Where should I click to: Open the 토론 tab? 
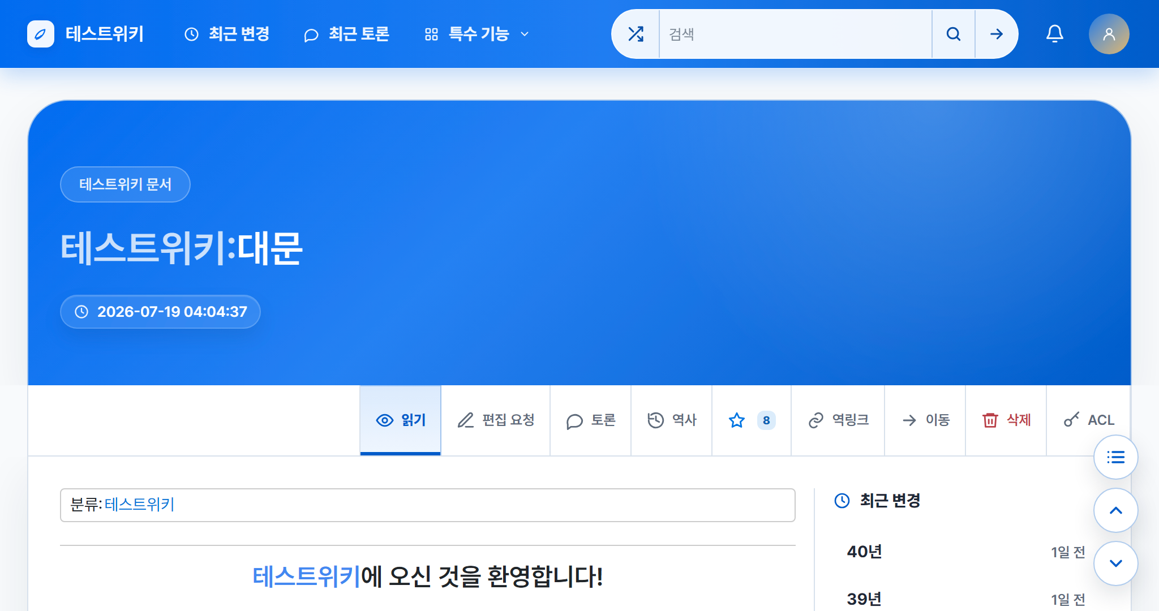[591, 420]
